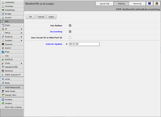This screenshot has width=161, height=117.
Task: Enable Use Circuit ID in NAS Port ID
Action: pos(70,38)
